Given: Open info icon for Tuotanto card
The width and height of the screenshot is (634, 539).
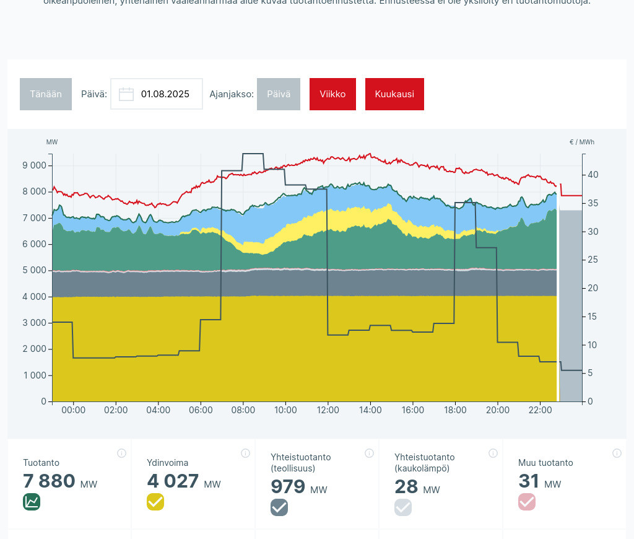Looking at the screenshot, I should pyautogui.click(x=121, y=454).
